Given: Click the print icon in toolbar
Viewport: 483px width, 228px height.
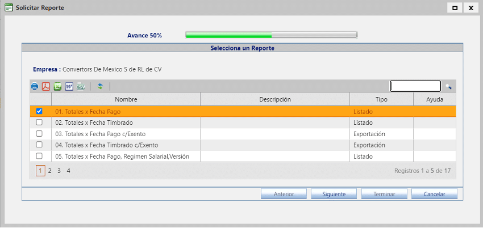Looking at the screenshot, I should click(35, 87).
